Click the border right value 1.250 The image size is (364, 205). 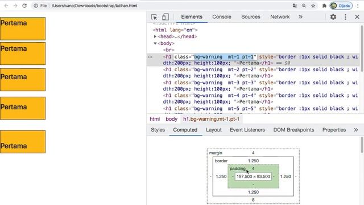point(286,177)
